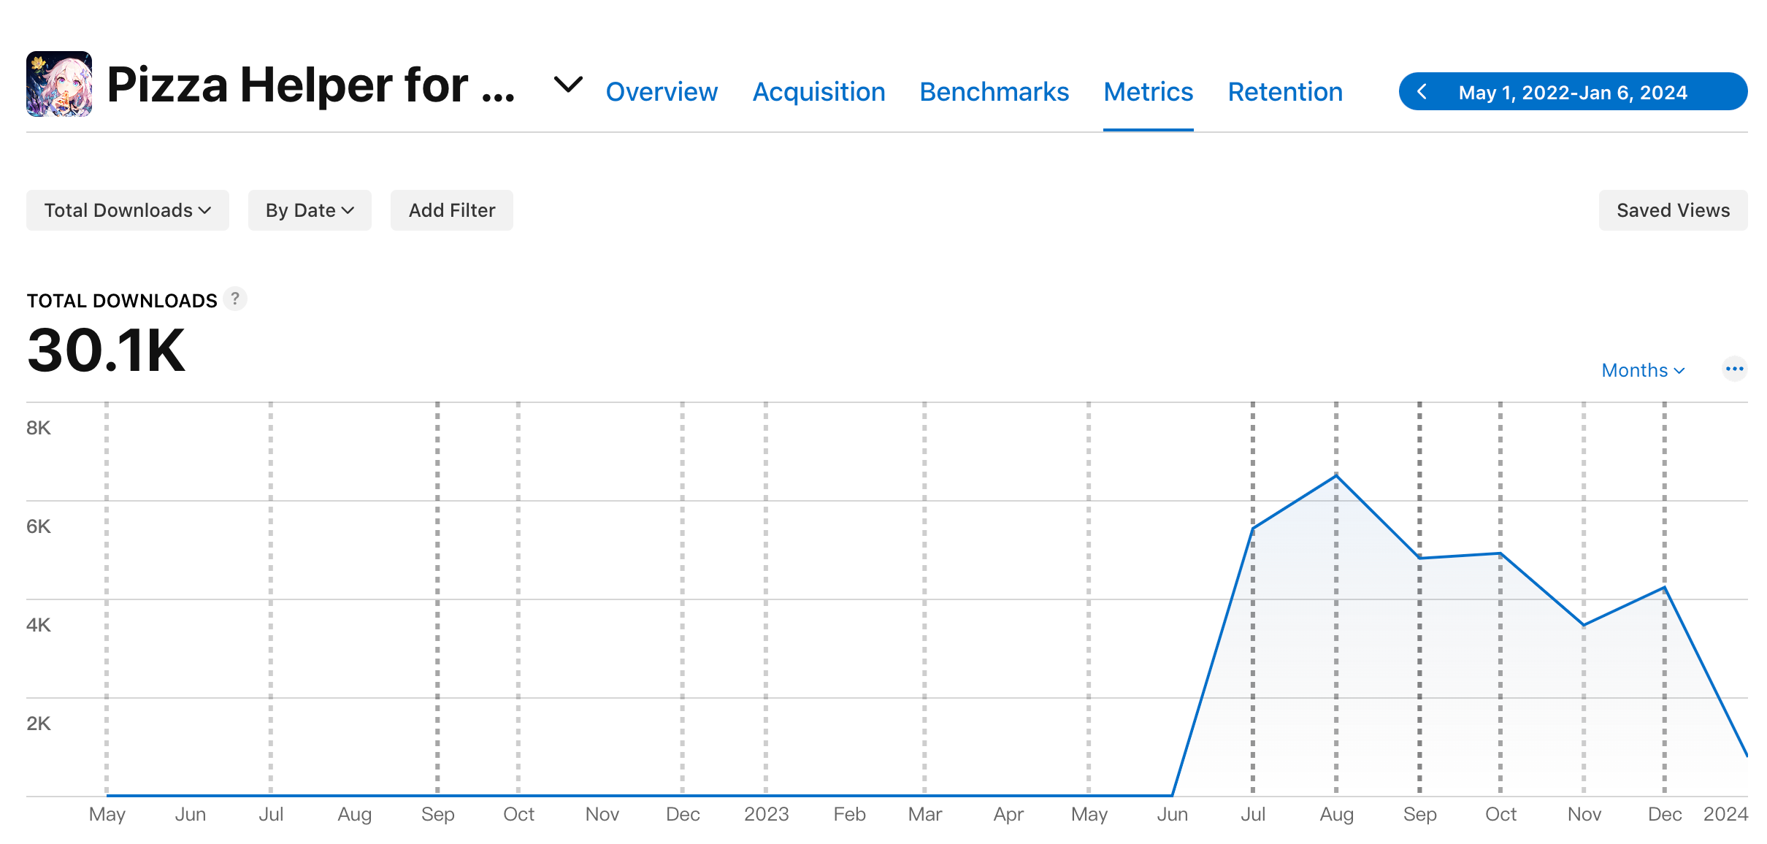Screen dimensions: 1767x844
Task: Click the previous period arrow icon
Action: tap(1422, 92)
